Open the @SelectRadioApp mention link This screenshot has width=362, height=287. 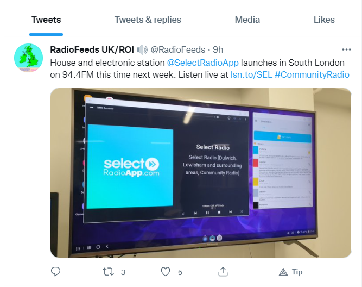(202, 63)
